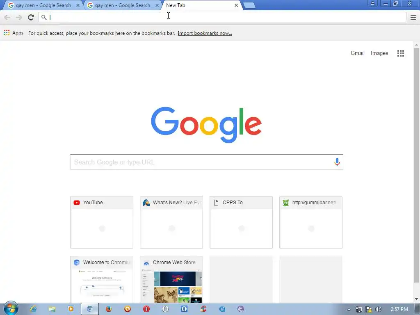Go back with the browser back arrow

pyautogui.click(x=7, y=17)
